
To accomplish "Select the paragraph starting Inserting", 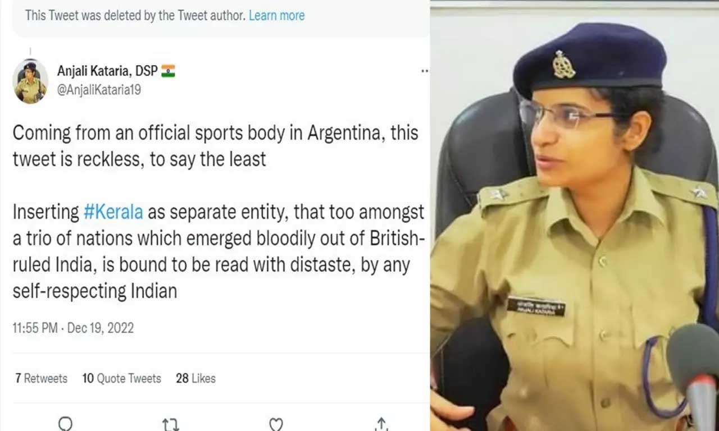I will (x=219, y=251).
